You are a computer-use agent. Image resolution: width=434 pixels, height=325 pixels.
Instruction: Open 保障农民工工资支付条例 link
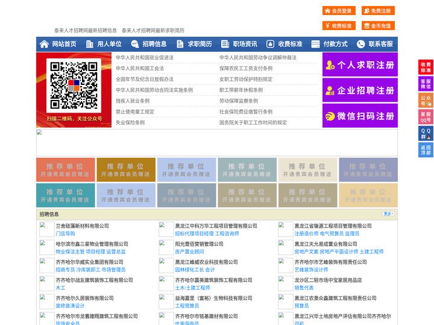(246, 68)
